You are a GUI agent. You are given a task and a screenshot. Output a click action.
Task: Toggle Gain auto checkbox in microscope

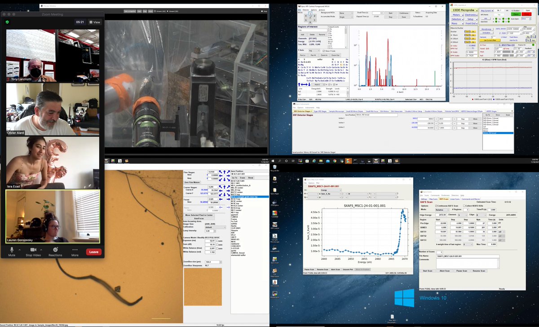217,245
